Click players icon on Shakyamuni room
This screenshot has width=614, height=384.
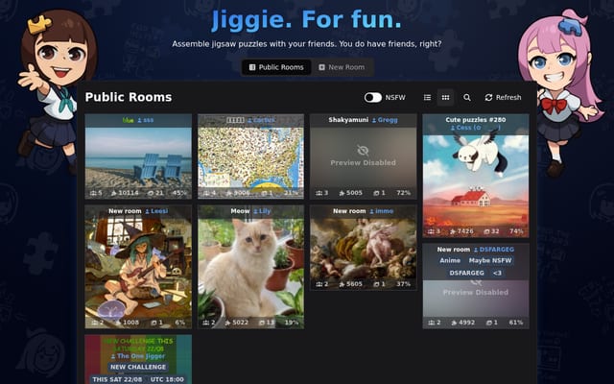pyautogui.click(x=319, y=193)
